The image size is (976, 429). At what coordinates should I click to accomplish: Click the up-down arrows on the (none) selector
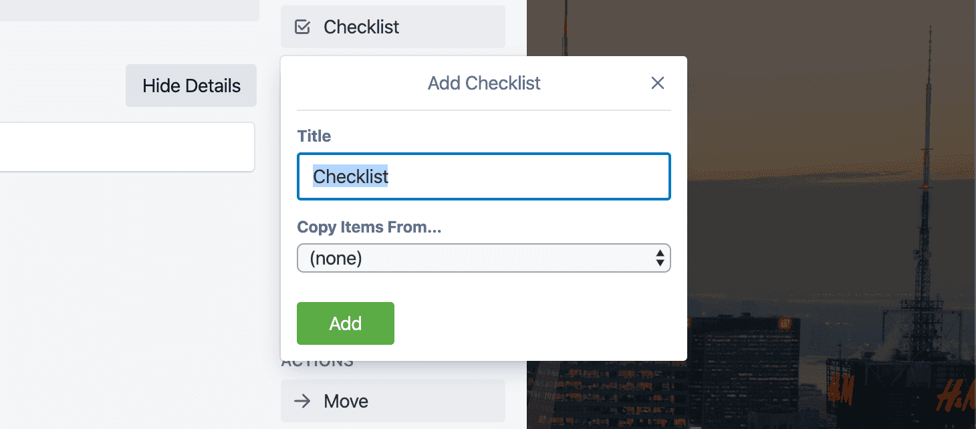(x=660, y=258)
